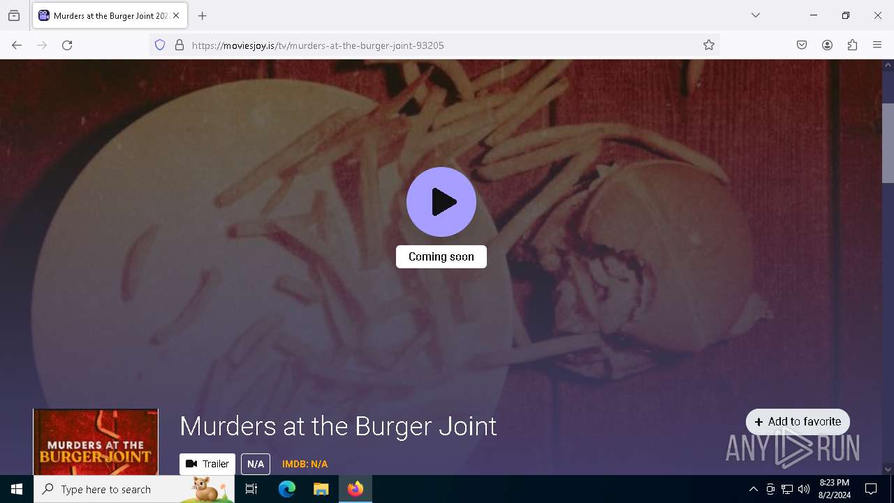The image size is (894, 503).
Task: Open a new browser tab
Action: 203,15
